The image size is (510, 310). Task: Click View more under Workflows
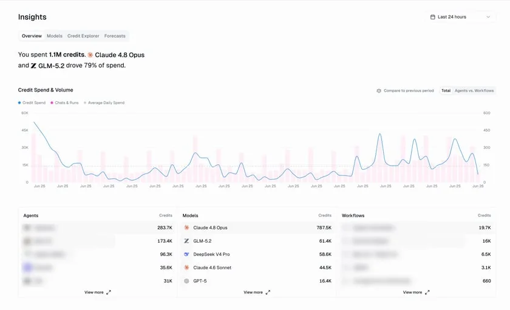pyautogui.click(x=416, y=292)
